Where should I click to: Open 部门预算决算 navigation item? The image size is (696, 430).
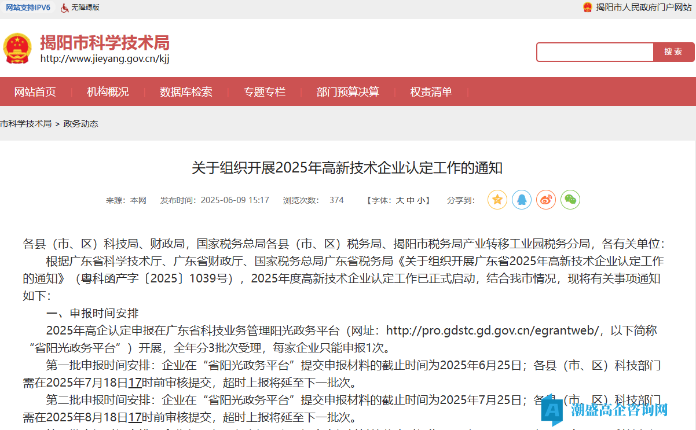tap(347, 92)
